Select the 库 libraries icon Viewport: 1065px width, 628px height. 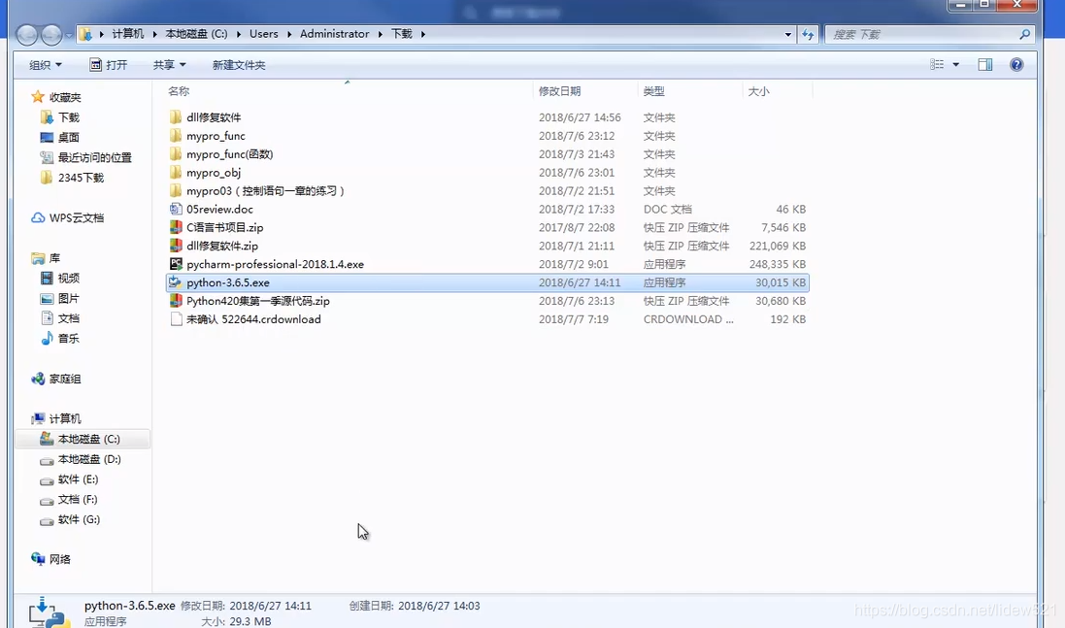pos(38,258)
